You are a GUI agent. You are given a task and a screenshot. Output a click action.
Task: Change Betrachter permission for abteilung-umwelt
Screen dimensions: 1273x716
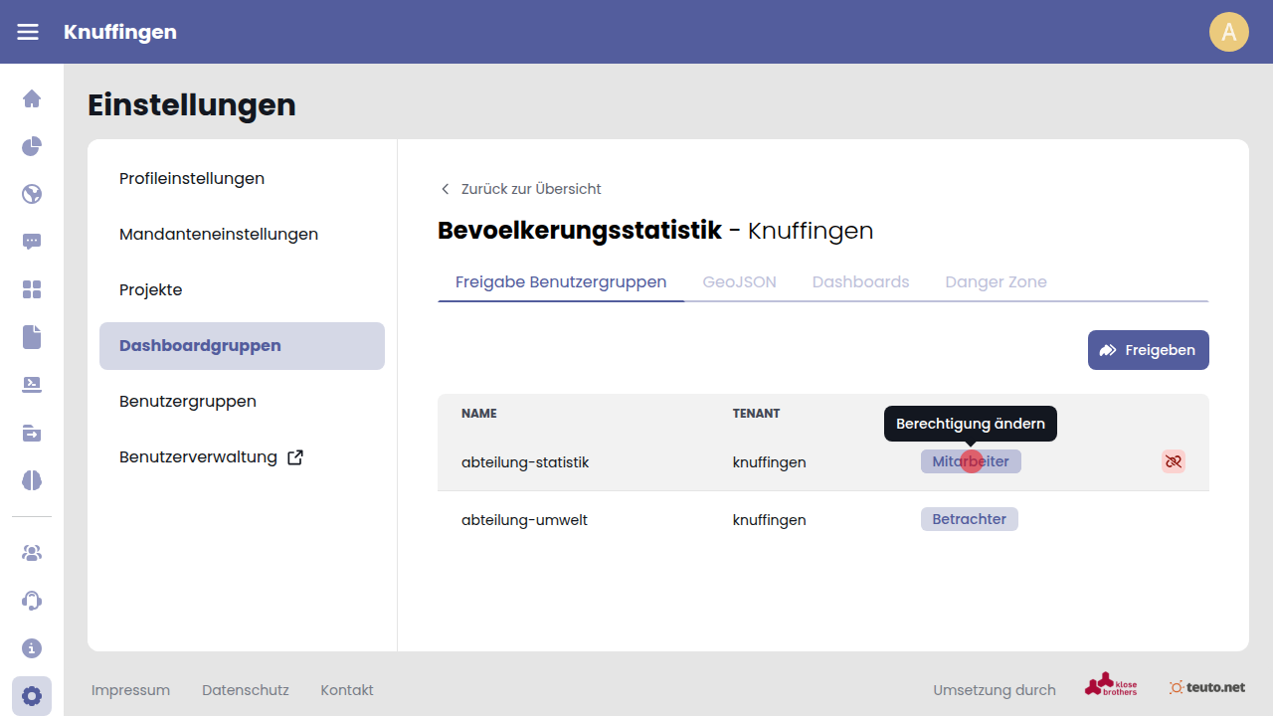click(969, 519)
